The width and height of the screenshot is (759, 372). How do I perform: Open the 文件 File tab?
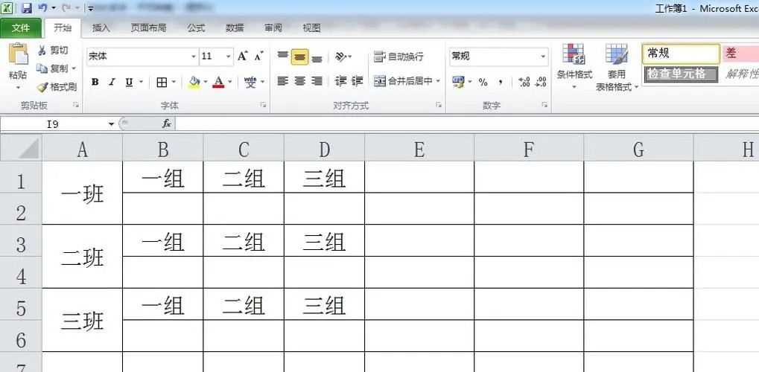tap(20, 28)
